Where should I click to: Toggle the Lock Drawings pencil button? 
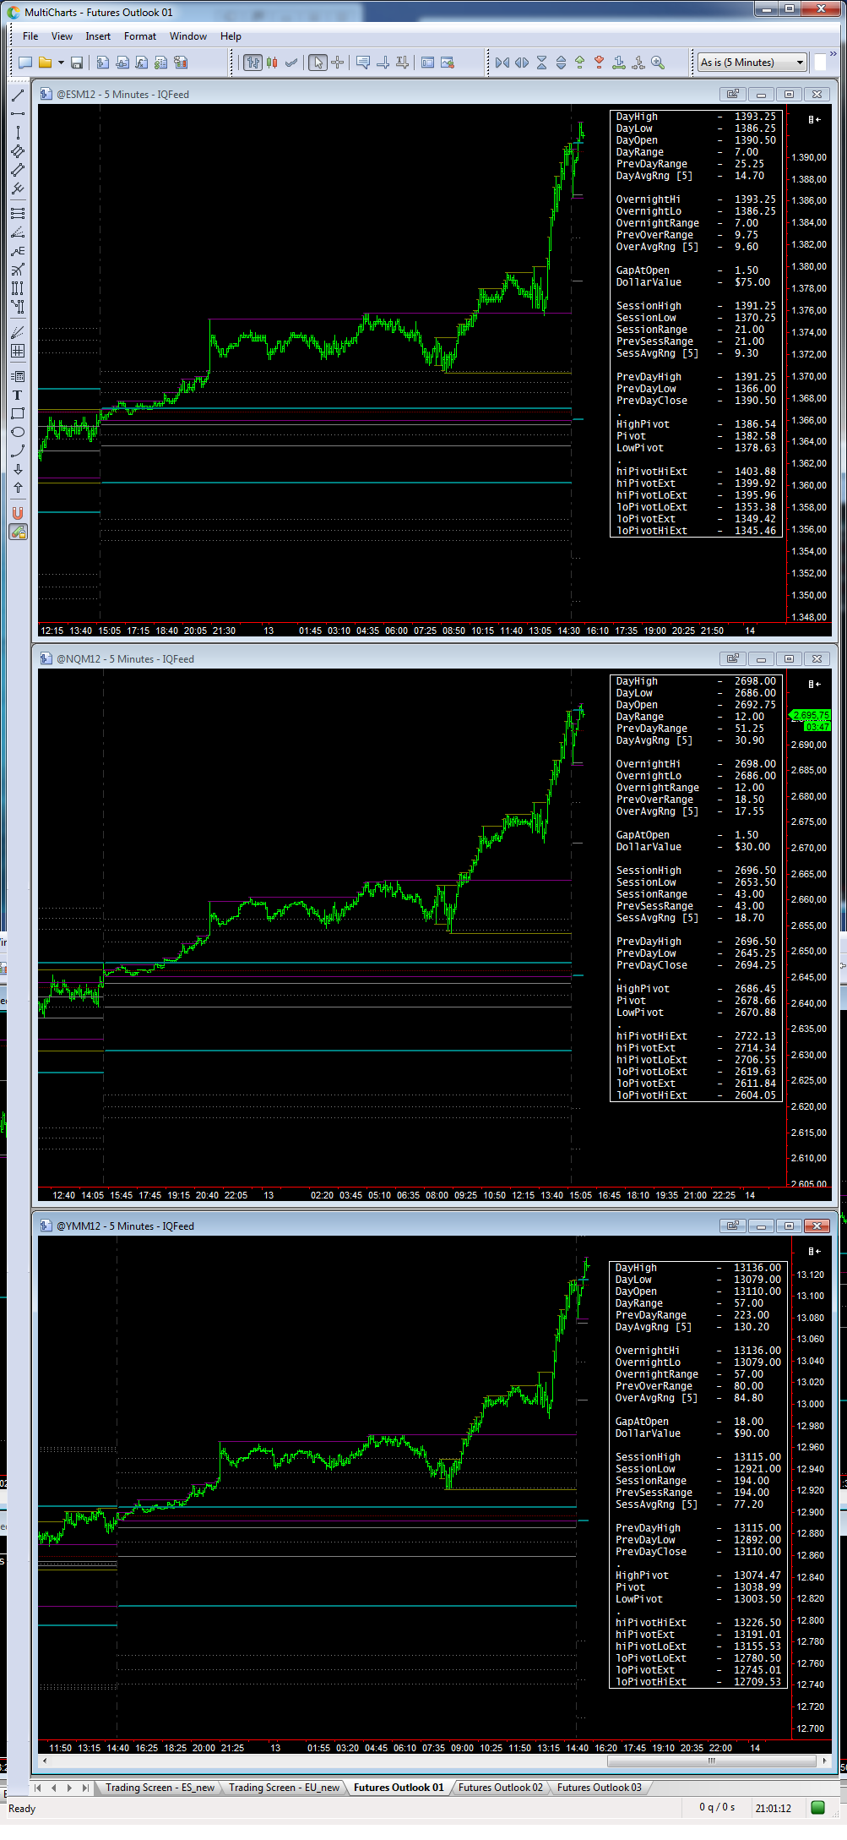coord(18,532)
